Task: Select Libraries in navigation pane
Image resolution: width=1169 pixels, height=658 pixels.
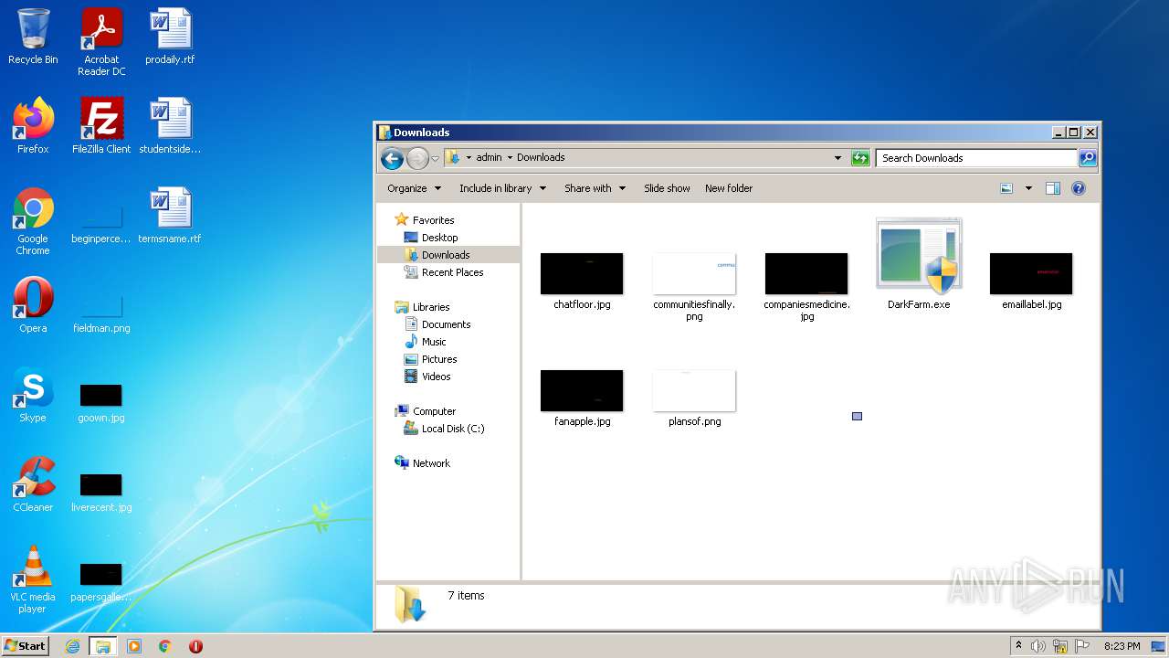Action: point(431,307)
